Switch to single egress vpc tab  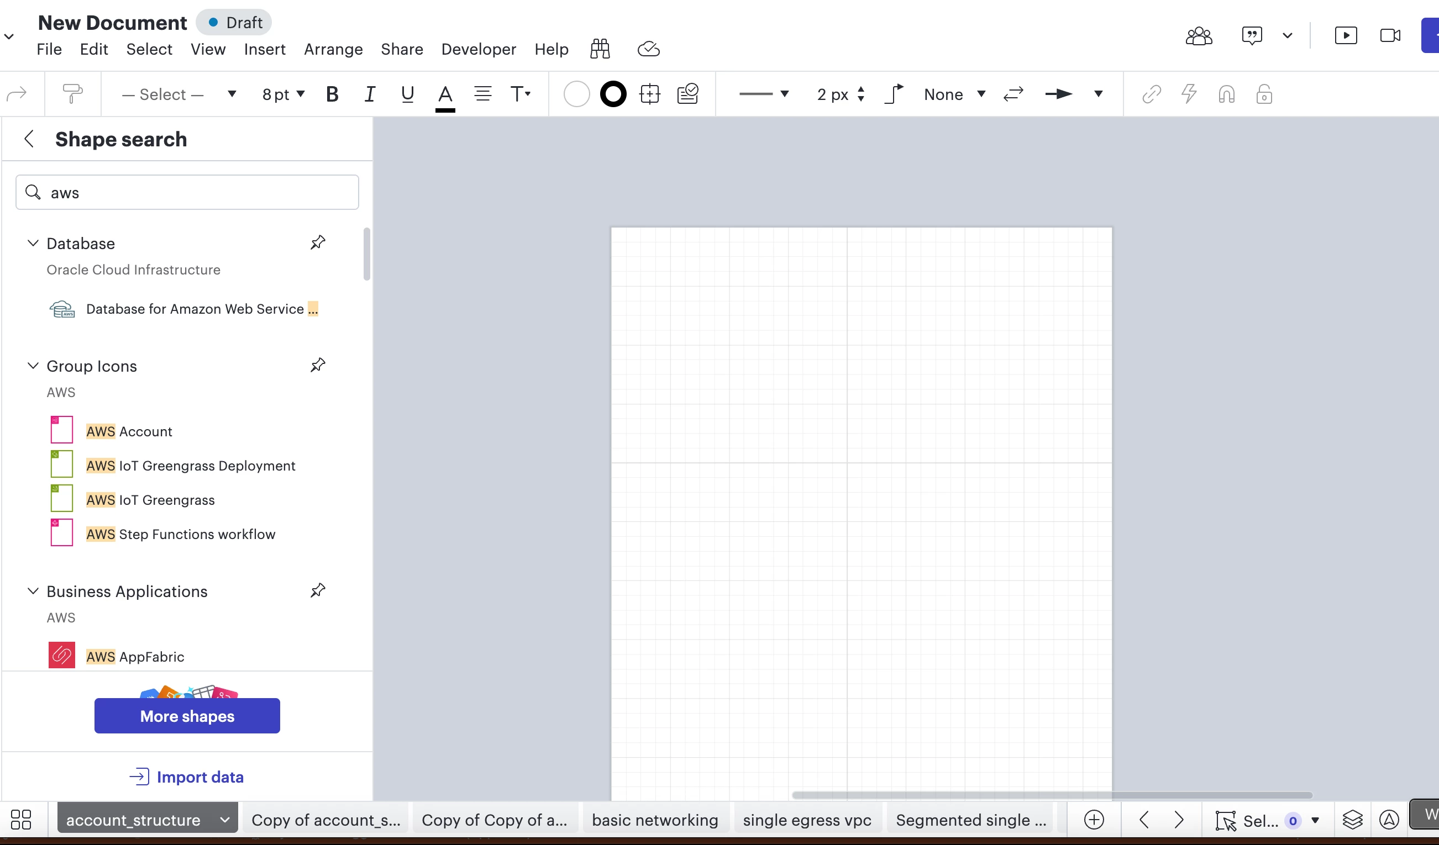click(806, 820)
